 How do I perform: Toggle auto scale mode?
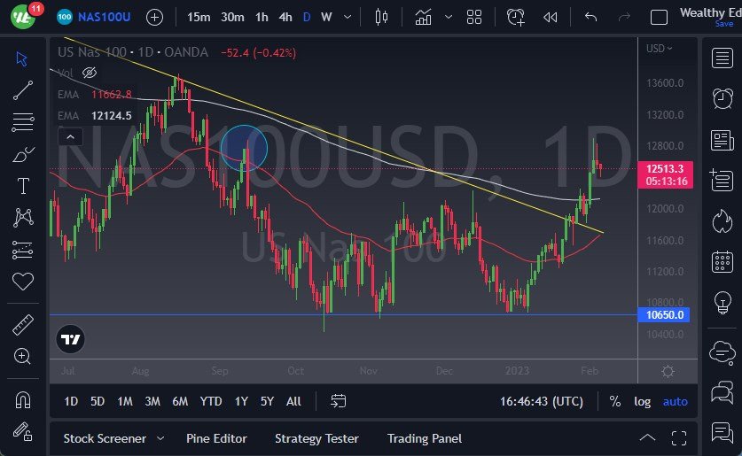675,401
